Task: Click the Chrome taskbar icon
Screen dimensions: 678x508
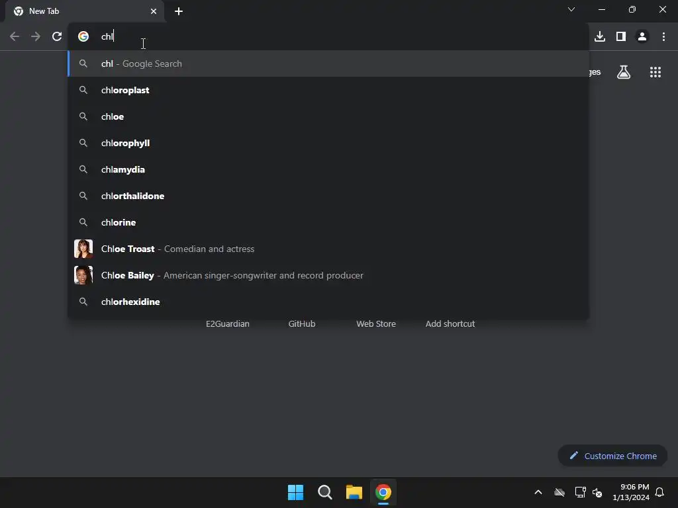Action: 383,492
